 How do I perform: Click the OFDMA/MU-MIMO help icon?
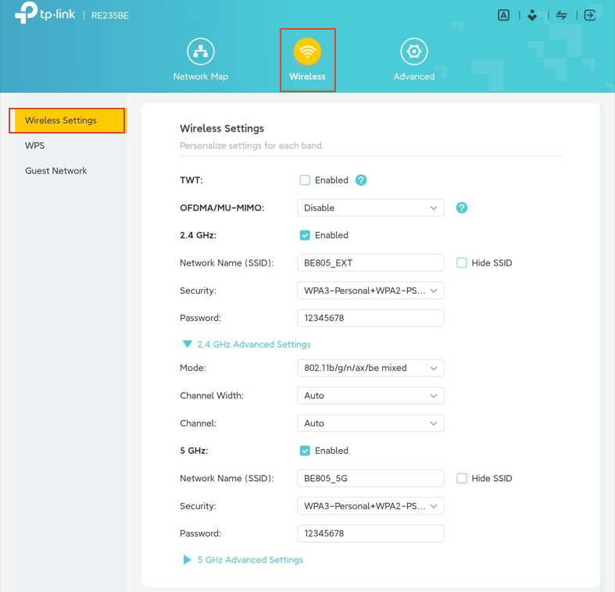tap(462, 208)
